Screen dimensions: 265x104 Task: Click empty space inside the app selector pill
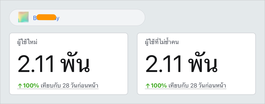pos(101,17)
